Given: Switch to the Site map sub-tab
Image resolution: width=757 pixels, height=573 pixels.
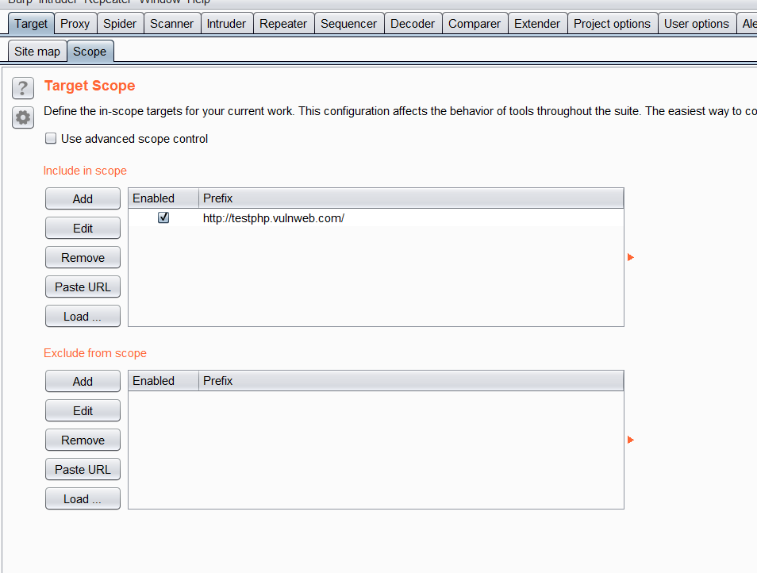Looking at the screenshot, I should (37, 51).
